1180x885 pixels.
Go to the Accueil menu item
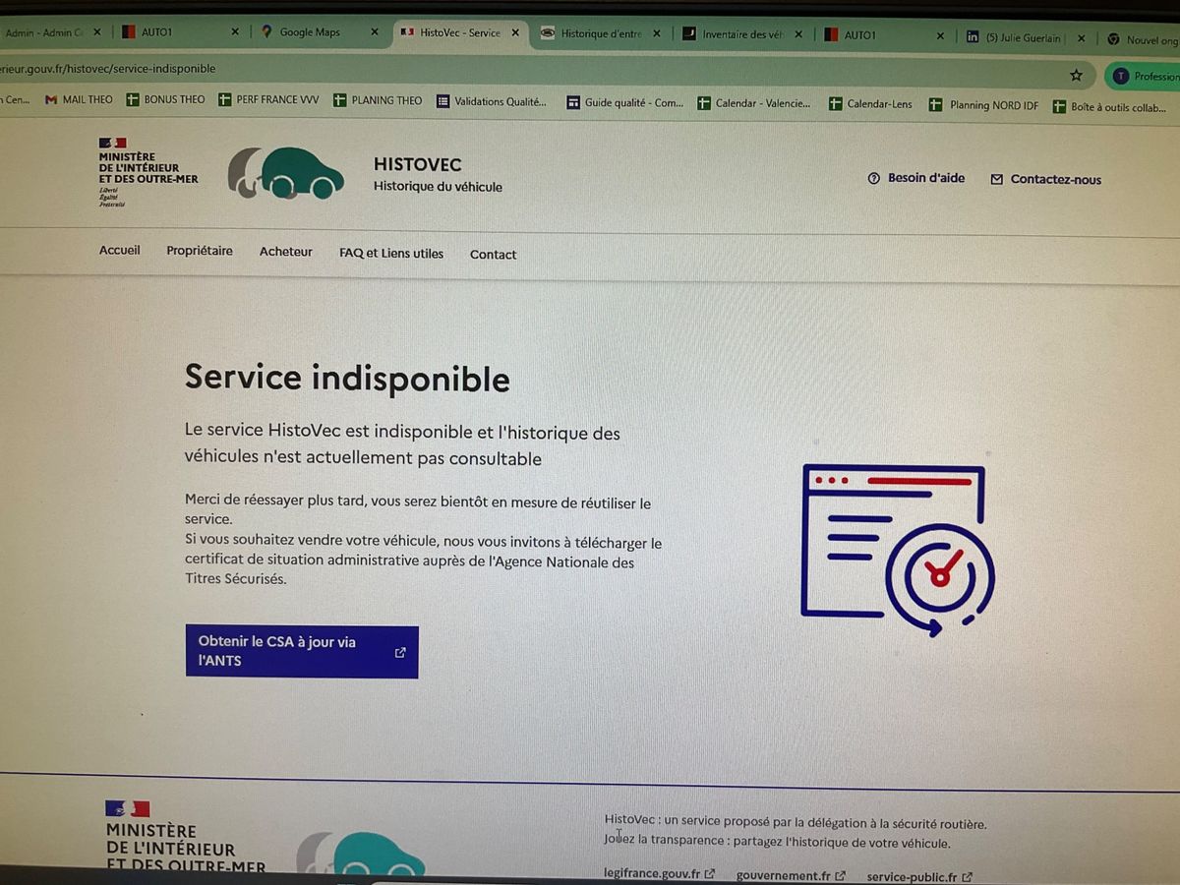coord(120,251)
